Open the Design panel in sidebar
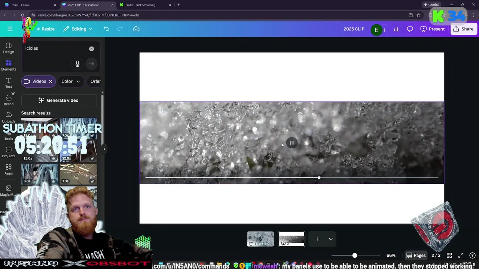Viewport: 479px width, 269px height. pyautogui.click(x=9, y=48)
